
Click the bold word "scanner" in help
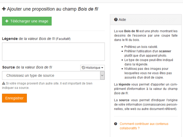coord(165,51)
